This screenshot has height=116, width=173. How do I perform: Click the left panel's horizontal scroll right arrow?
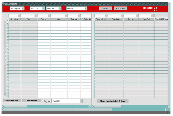click(x=90, y=106)
